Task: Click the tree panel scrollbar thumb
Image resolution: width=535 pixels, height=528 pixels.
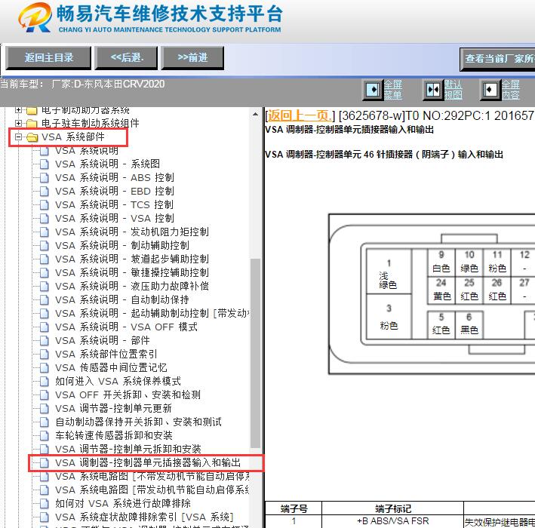Action: point(255,353)
